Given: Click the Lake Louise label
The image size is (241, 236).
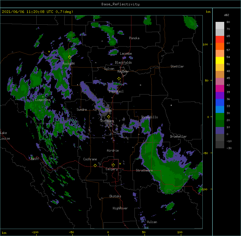Looking at the screenshot, I should coord(5,136).
